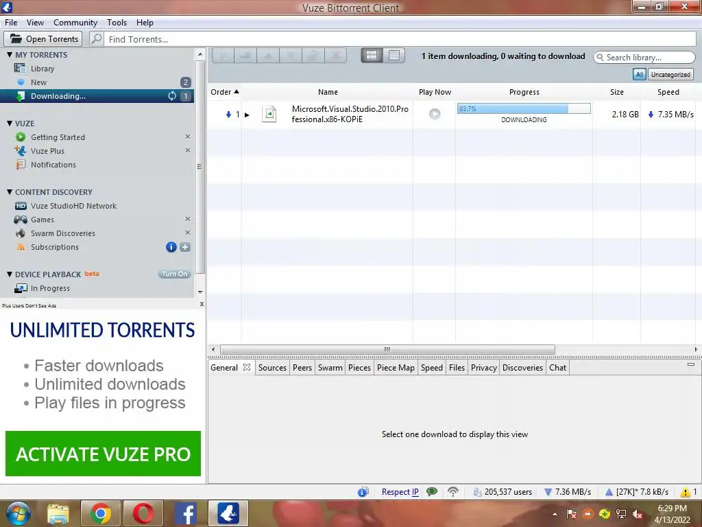Open the Tools menu
Image resolution: width=702 pixels, height=527 pixels.
117,23
